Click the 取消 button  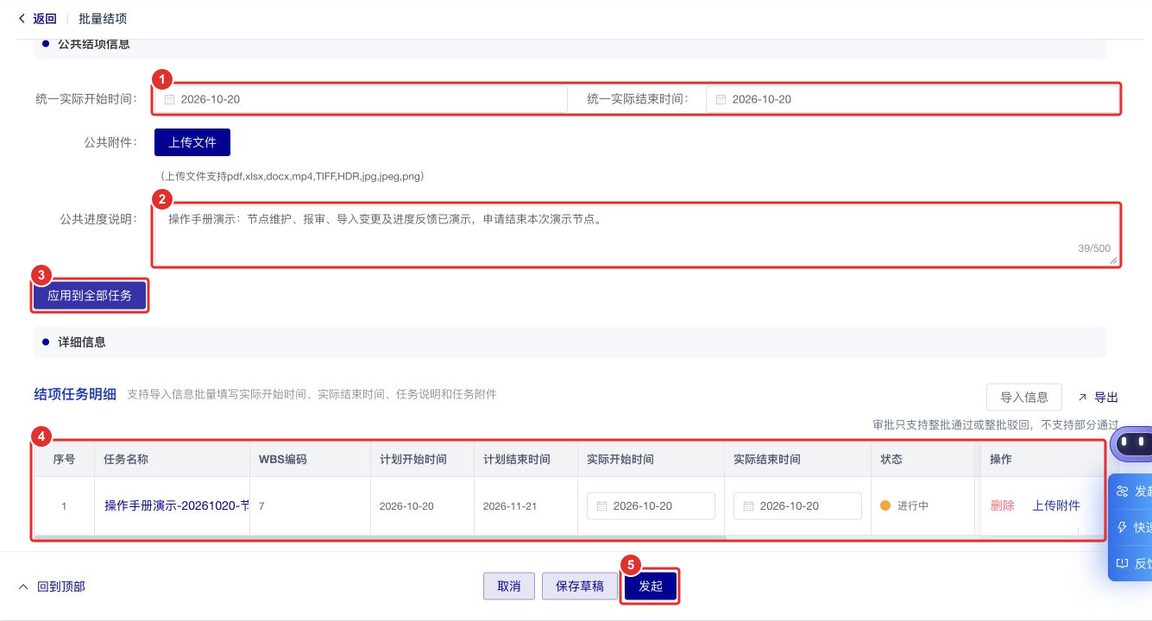(509, 586)
